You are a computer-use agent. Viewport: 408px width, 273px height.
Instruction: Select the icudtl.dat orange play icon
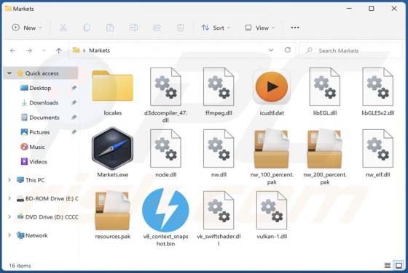[271, 87]
